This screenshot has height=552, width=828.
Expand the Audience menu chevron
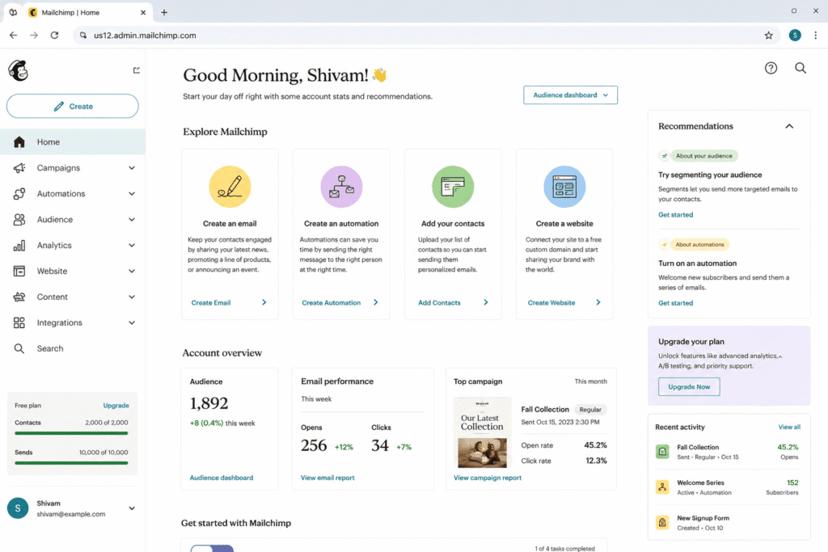[x=132, y=220]
